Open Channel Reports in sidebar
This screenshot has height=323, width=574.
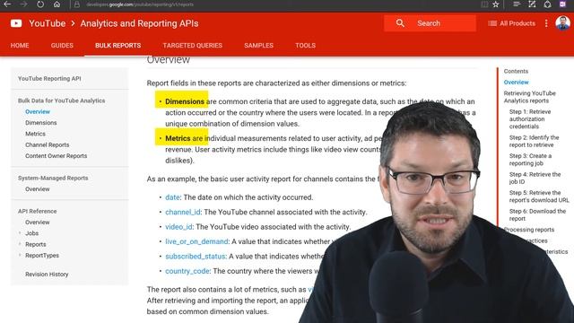pyautogui.click(x=48, y=144)
